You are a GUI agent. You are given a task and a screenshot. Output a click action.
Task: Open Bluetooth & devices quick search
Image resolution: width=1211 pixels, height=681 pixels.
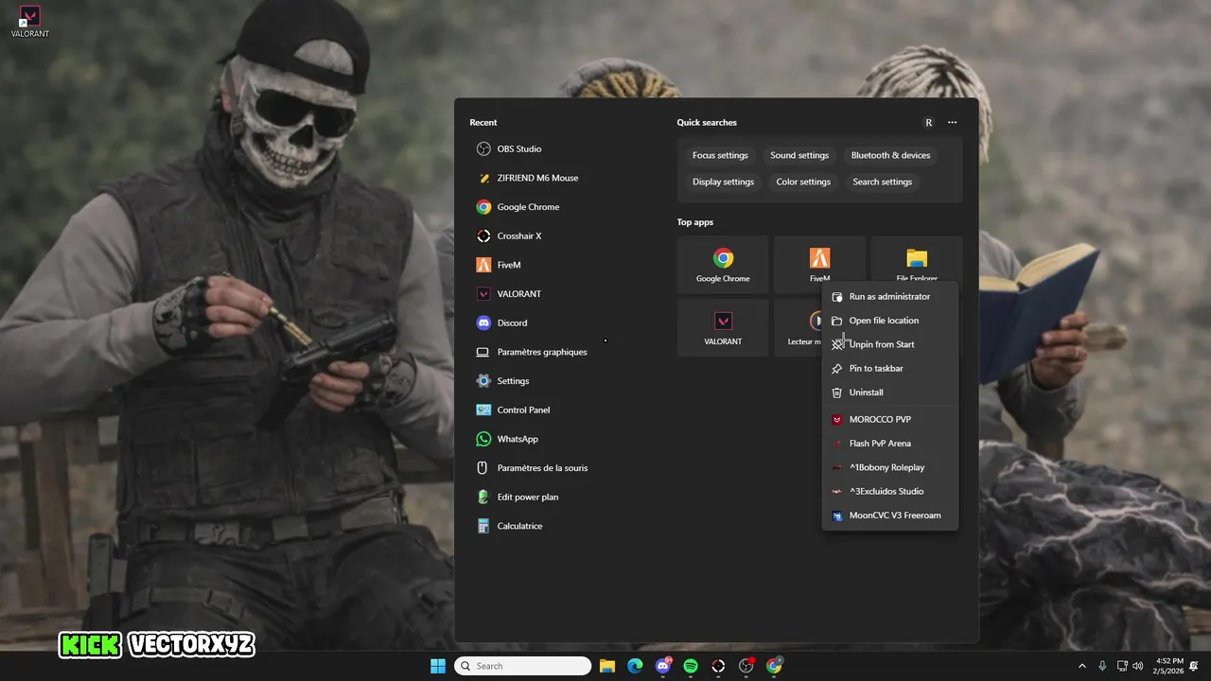click(890, 155)
